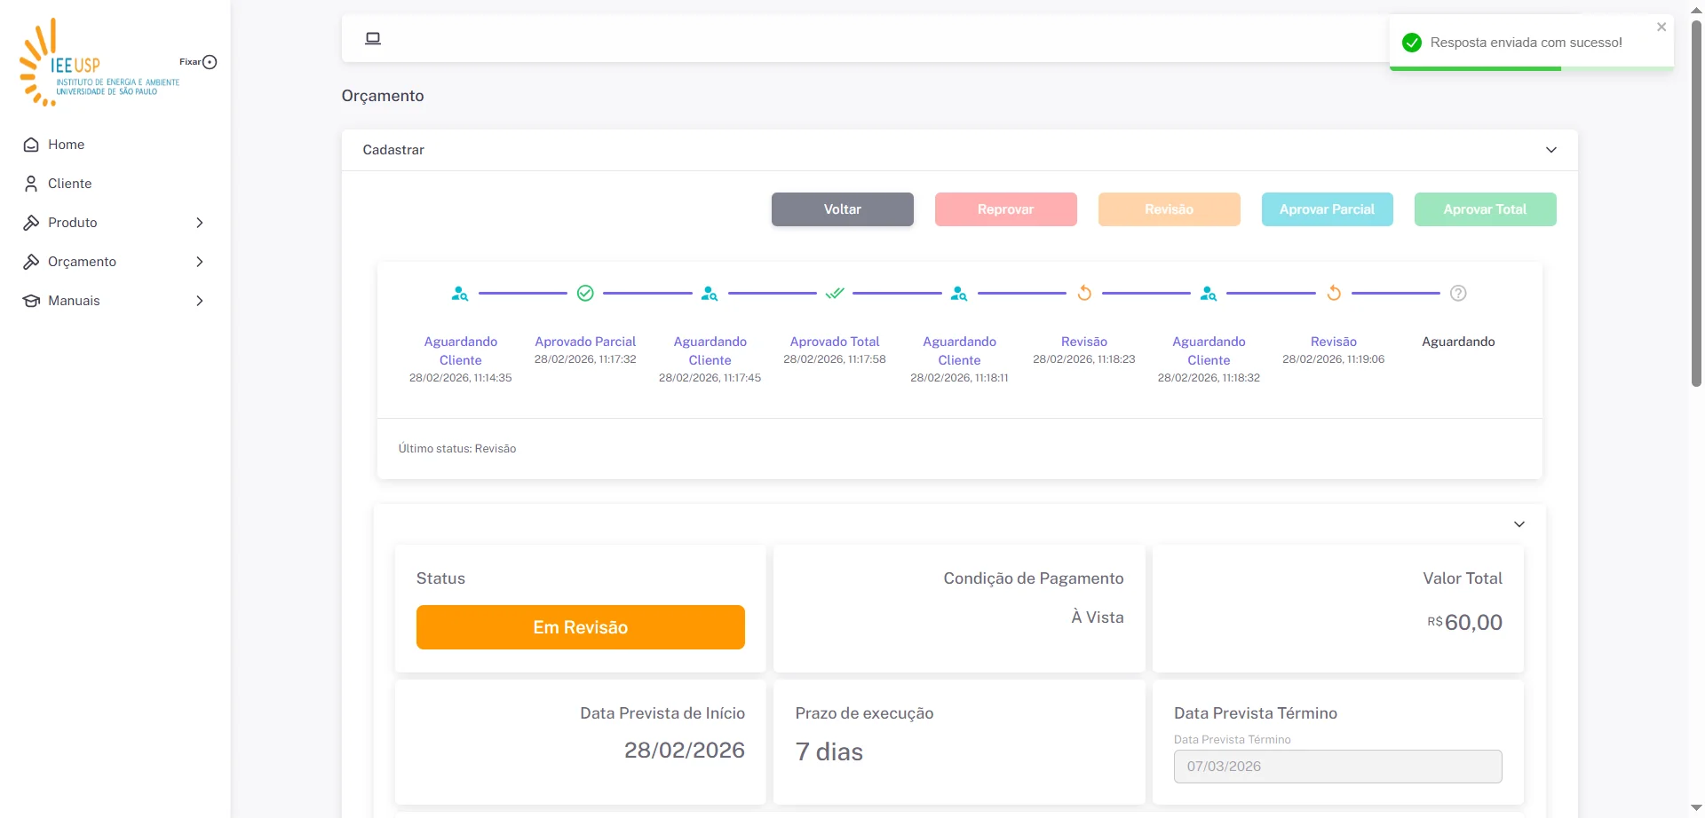Toggle the Fixar sidebar pin
The width and height of the screenshot is (1705, 818).
[x=210, y=62]
